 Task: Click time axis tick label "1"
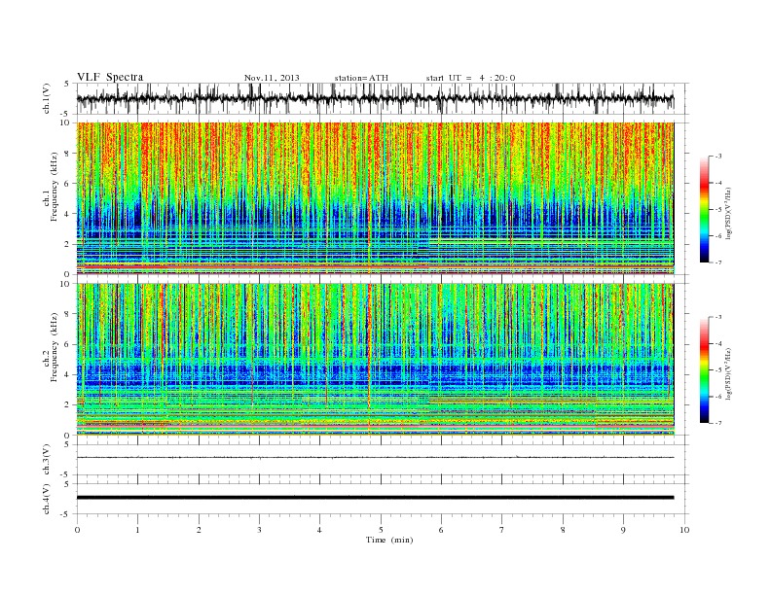pyautogui.click(x=138, y=530)
